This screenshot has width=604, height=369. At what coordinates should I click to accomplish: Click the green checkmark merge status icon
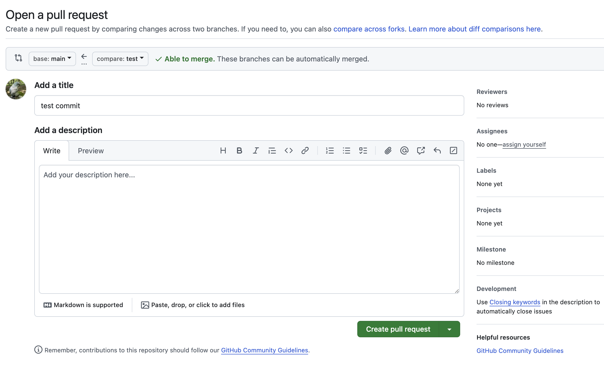158,59
